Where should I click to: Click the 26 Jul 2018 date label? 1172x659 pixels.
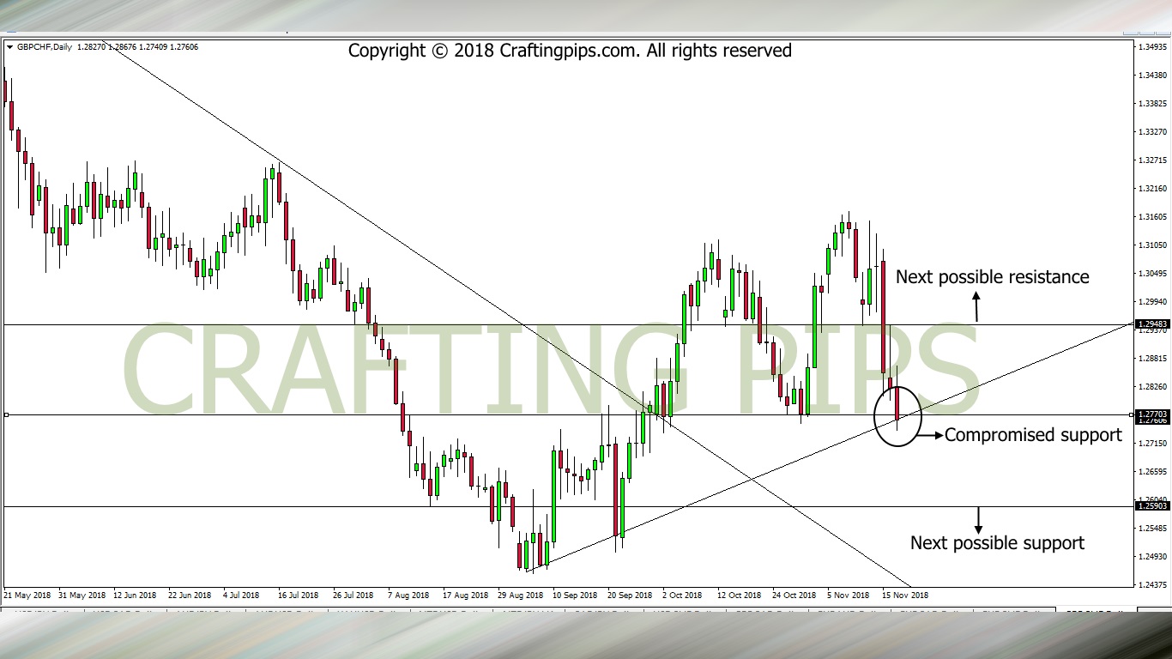(x=353, y=595)
